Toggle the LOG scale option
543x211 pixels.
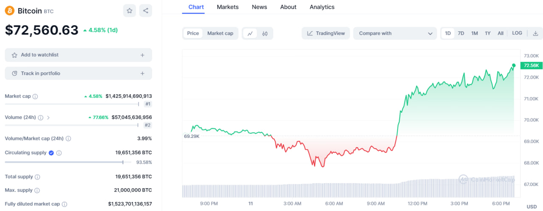tap(517, 33)
